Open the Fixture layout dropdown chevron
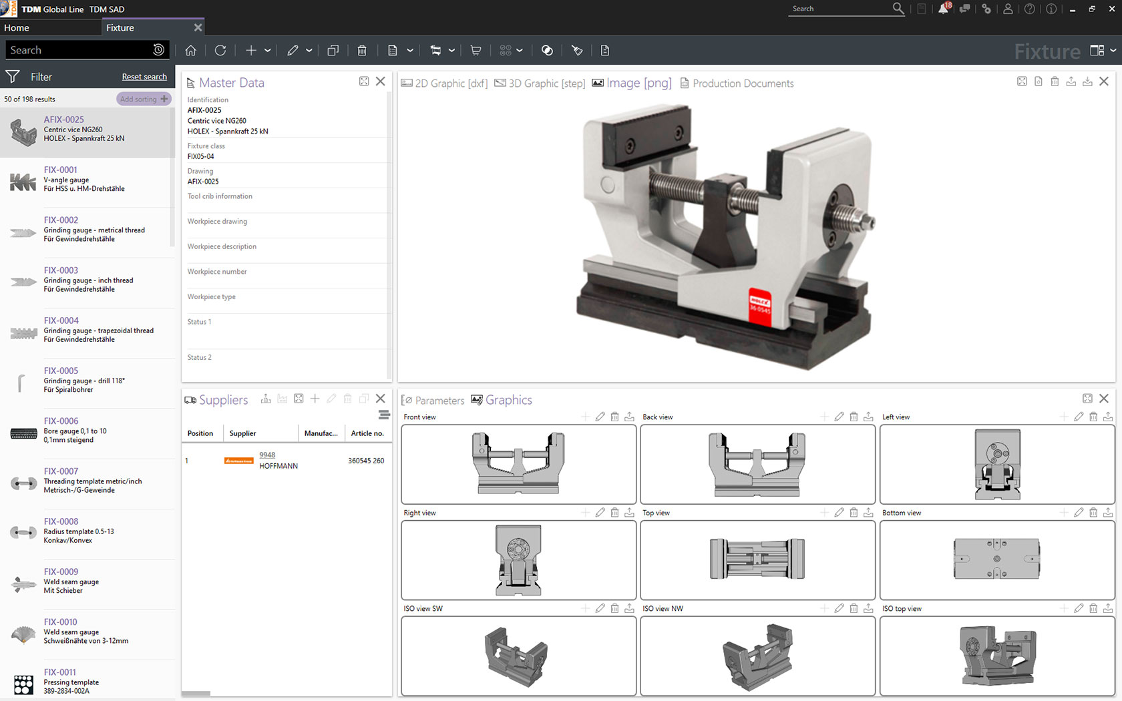Image resolution: width=1122 pixels, height=701 pixels. tap(1113, 50)
